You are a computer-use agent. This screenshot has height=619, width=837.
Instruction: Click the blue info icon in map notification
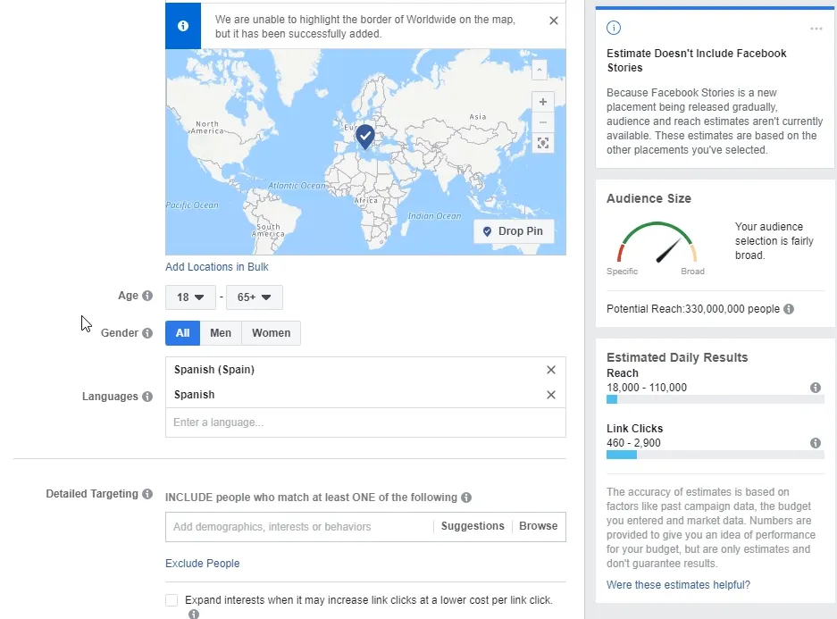[x=183, y=26]
